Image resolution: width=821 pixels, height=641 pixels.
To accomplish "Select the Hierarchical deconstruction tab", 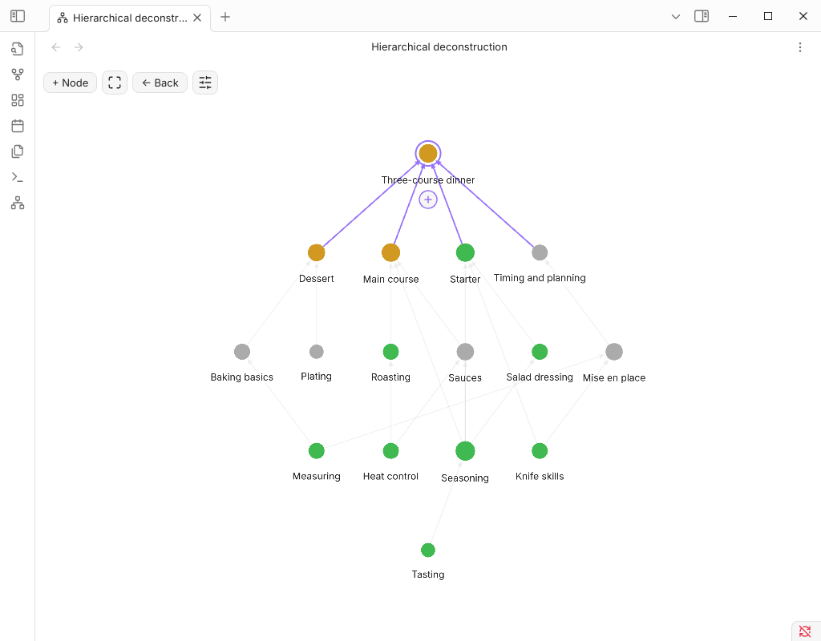I will 130,18.
